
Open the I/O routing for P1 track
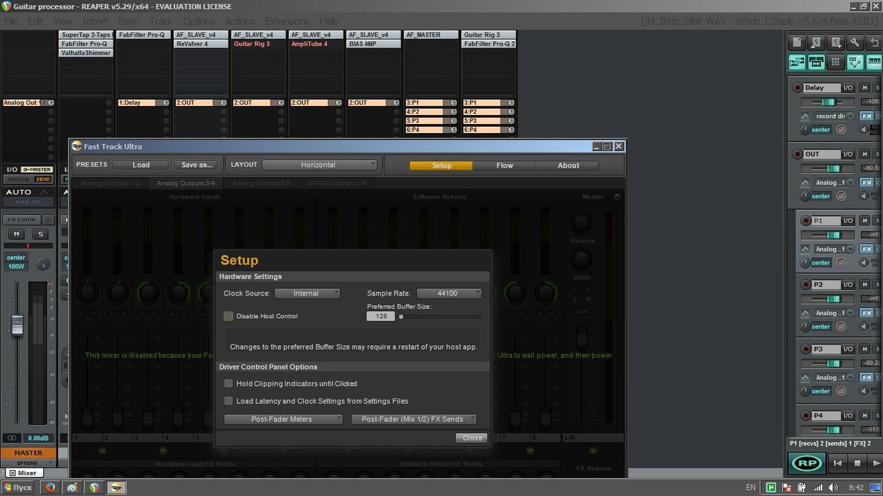[x=848, y=220]
